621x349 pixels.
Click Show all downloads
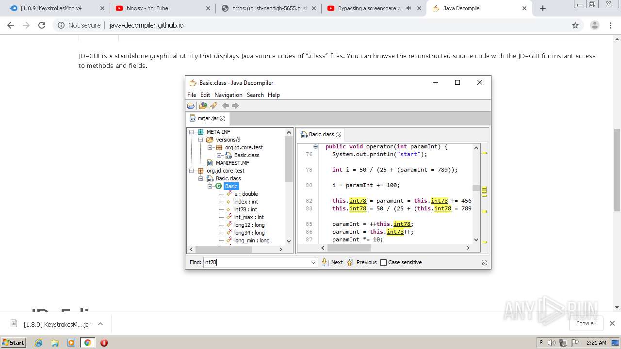coord(586,323)
